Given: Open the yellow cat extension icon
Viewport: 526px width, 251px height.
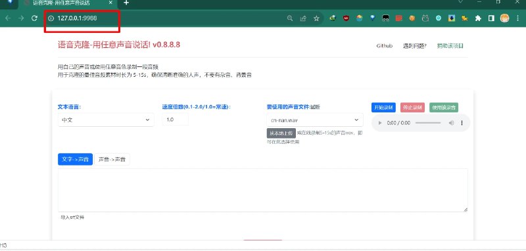Looking at the screenshot, I should pos(465,18).
